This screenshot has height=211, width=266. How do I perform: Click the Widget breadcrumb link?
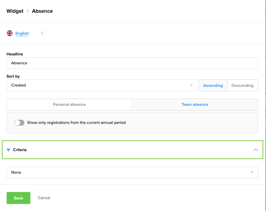[15, 11]
